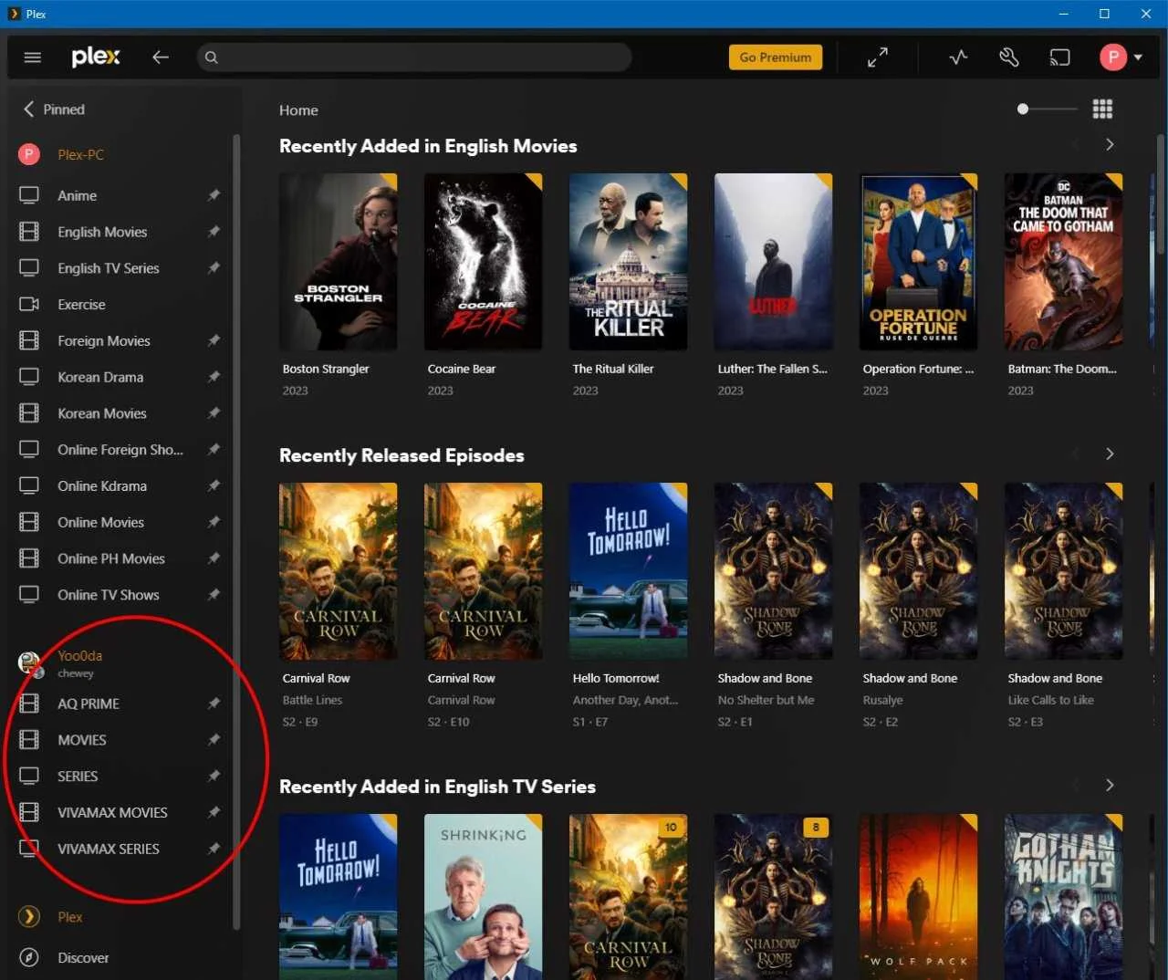This screenshot has height=980, width=1168.
Task: Open the Exercise library
Action: tap(81, 305)
